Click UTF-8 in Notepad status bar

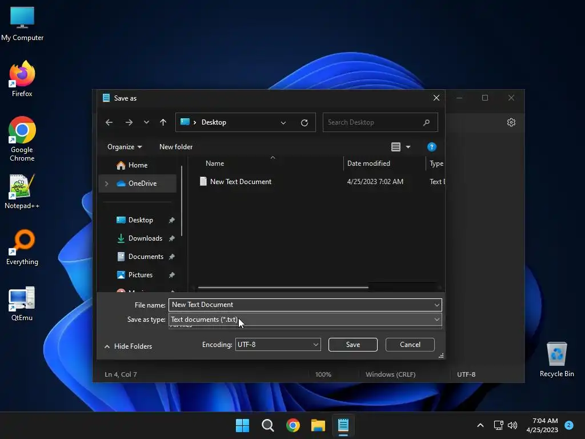coord(466,374)
